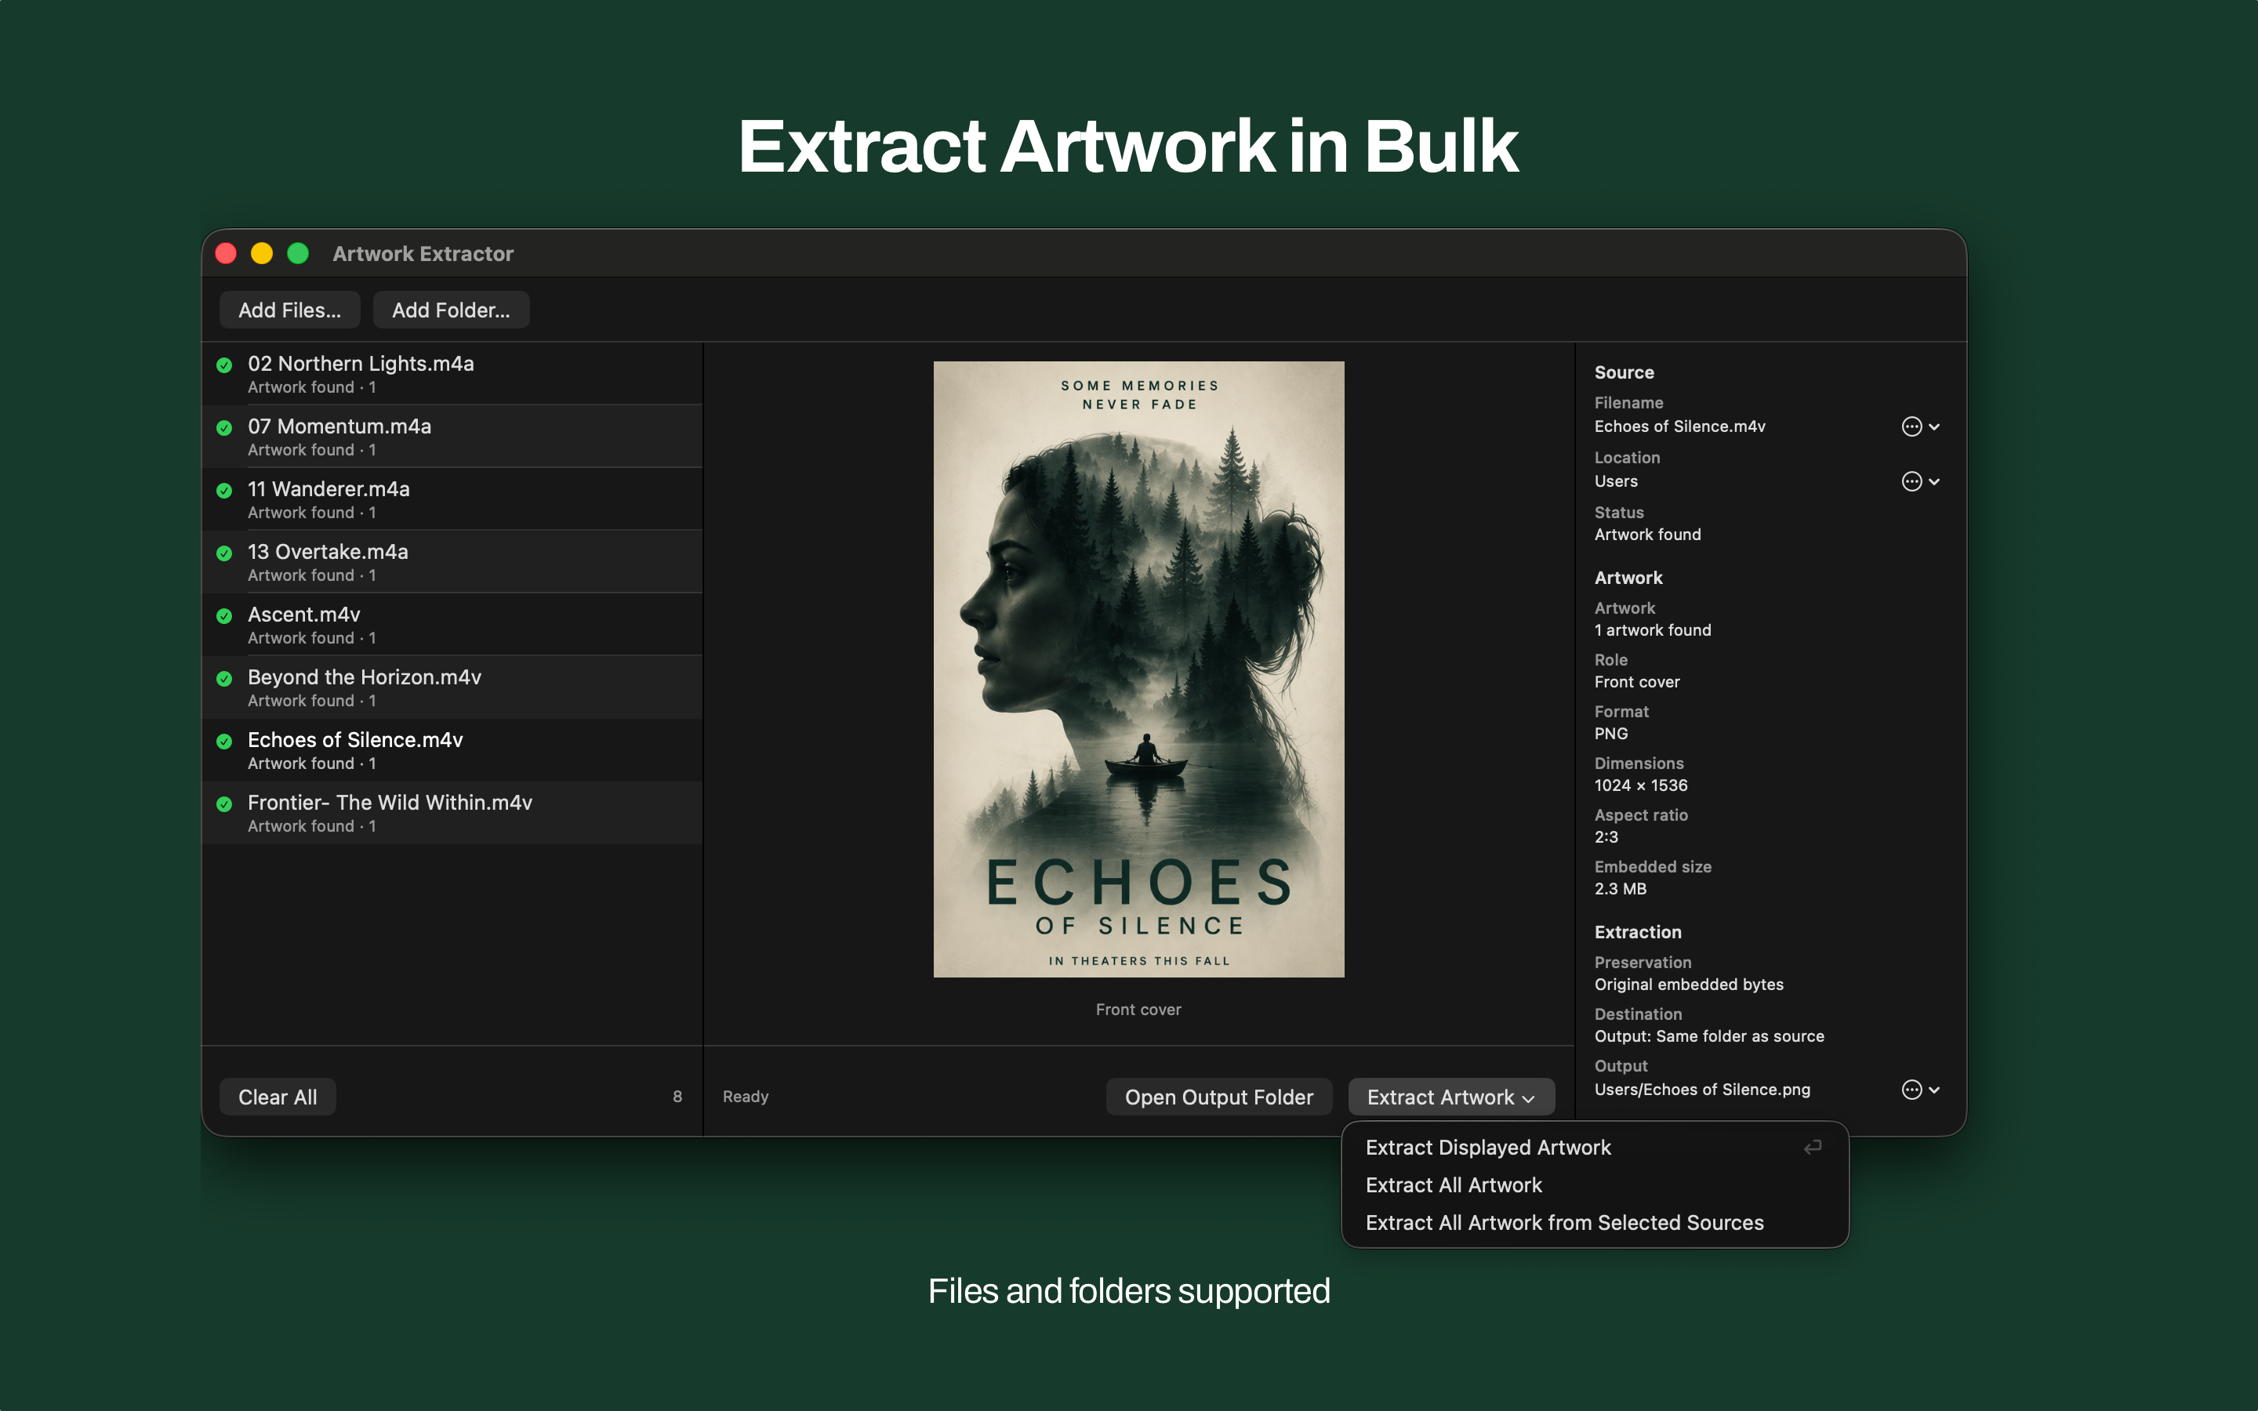
Task: Choose Extract Displayed Artwork from menu
Action: pyautogui.click(x=1595, y=1147)
